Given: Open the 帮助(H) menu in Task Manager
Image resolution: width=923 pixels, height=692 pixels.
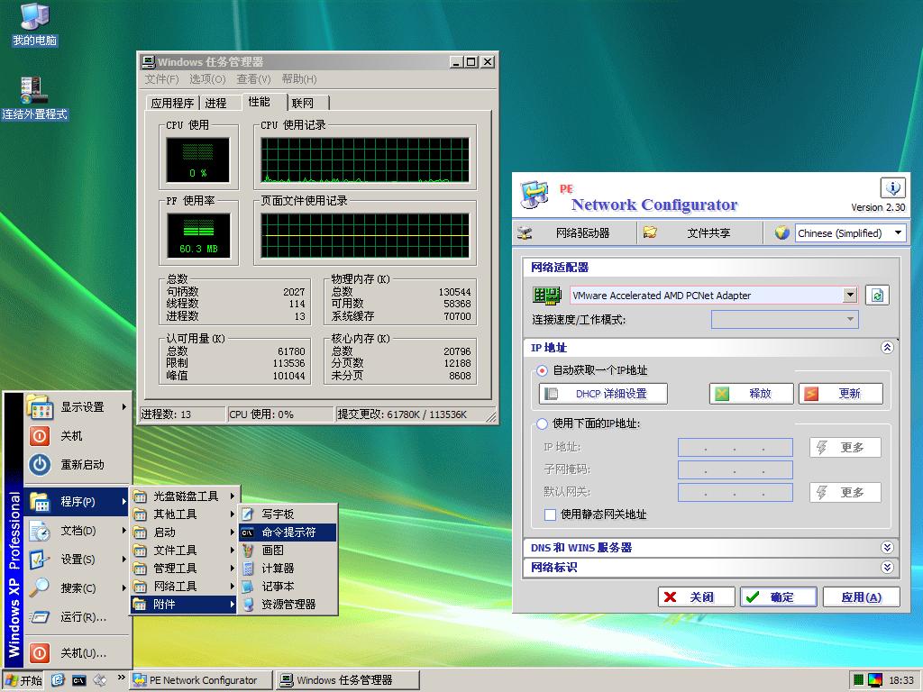Looking at the screenshot, I should (x=299, y=79).
